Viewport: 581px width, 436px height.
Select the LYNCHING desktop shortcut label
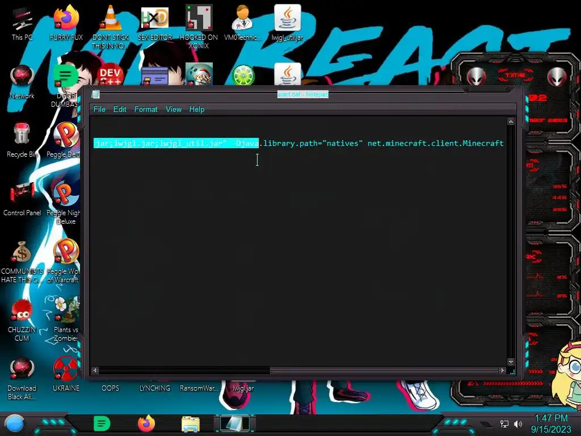click(x=155, y=388)
